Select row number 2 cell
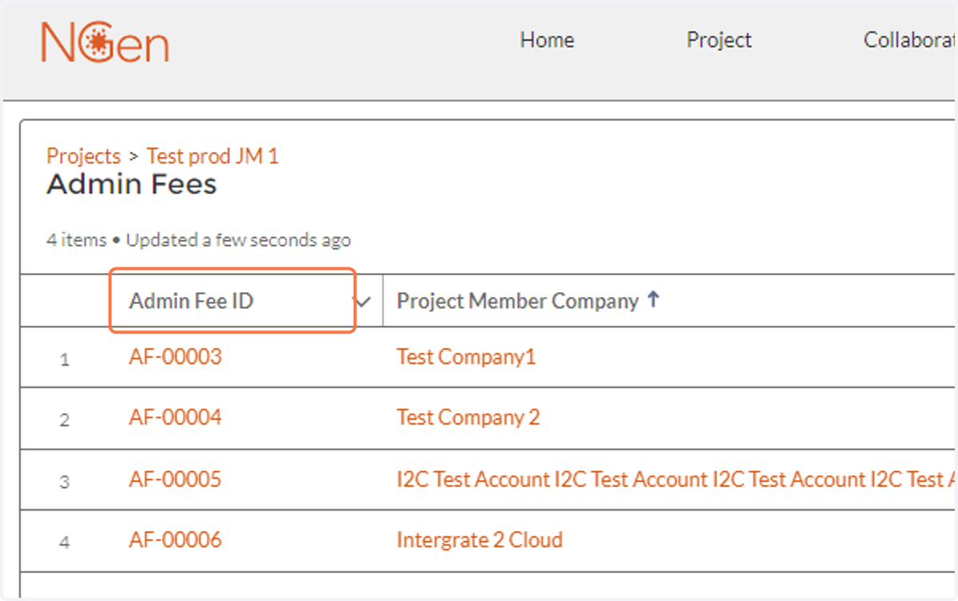The height and width of the screenshot is (601, 958). click(x=65, y=421)
